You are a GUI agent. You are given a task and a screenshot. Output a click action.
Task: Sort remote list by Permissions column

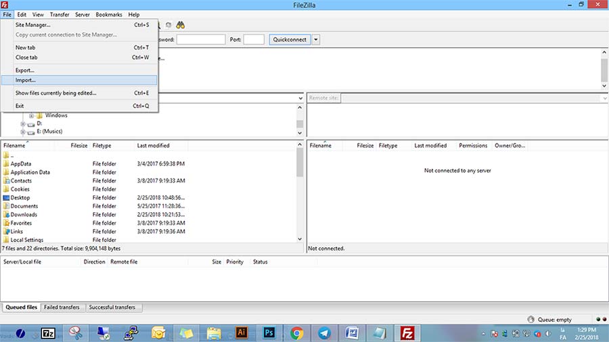click(473, 145)
